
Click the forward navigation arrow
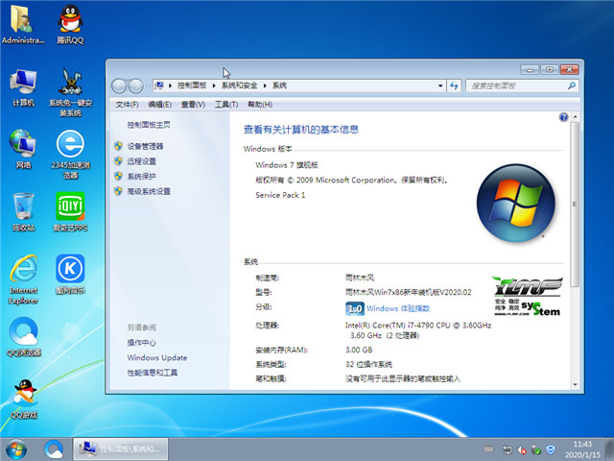(x=135, y=85)
